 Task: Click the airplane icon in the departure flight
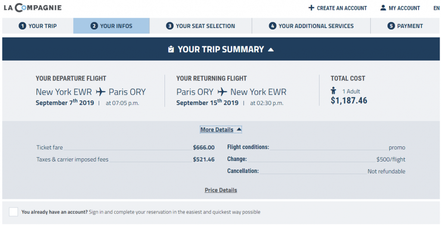[100, 92]
